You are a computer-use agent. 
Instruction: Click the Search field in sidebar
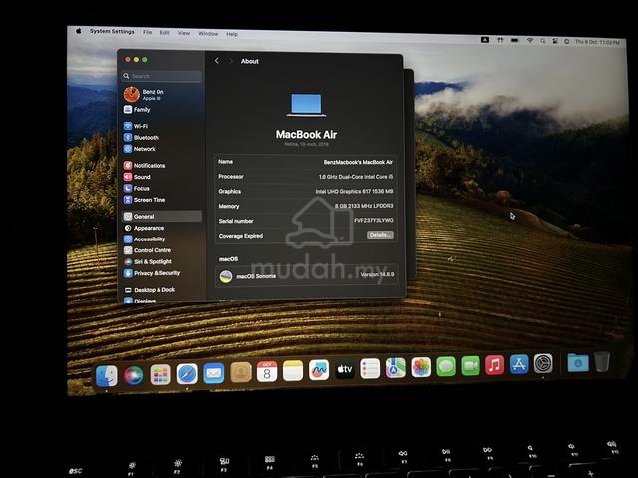coord(161,76)
